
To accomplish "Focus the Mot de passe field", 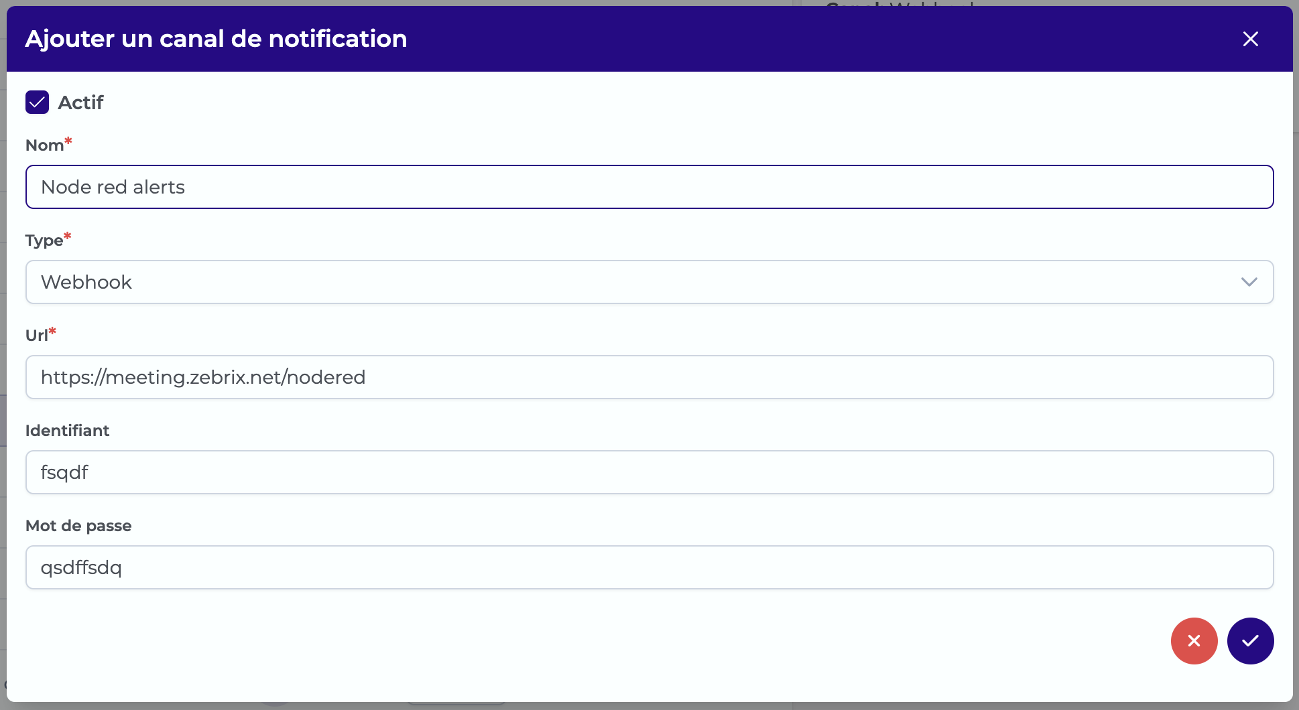I will pos(649,567).
